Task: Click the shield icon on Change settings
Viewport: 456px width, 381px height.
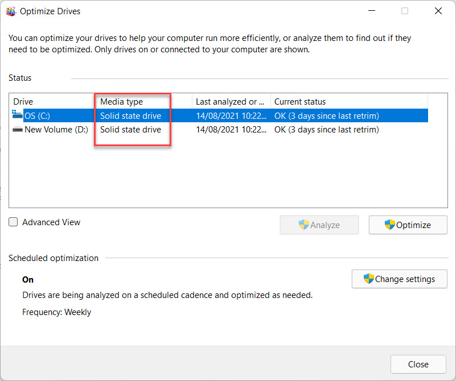Action: [x=368, y=279]
